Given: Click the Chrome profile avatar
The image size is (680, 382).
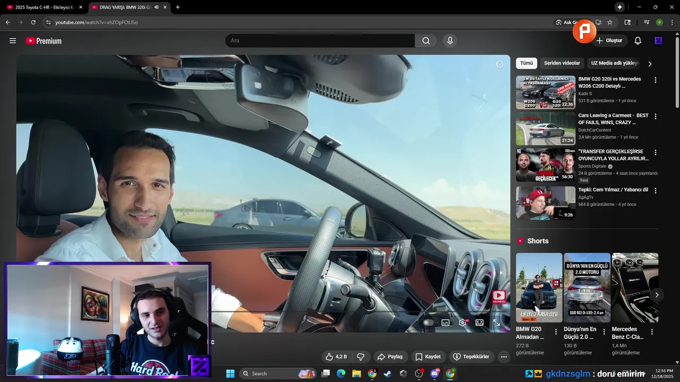Looking at the screenshot, I should (659, 22).
